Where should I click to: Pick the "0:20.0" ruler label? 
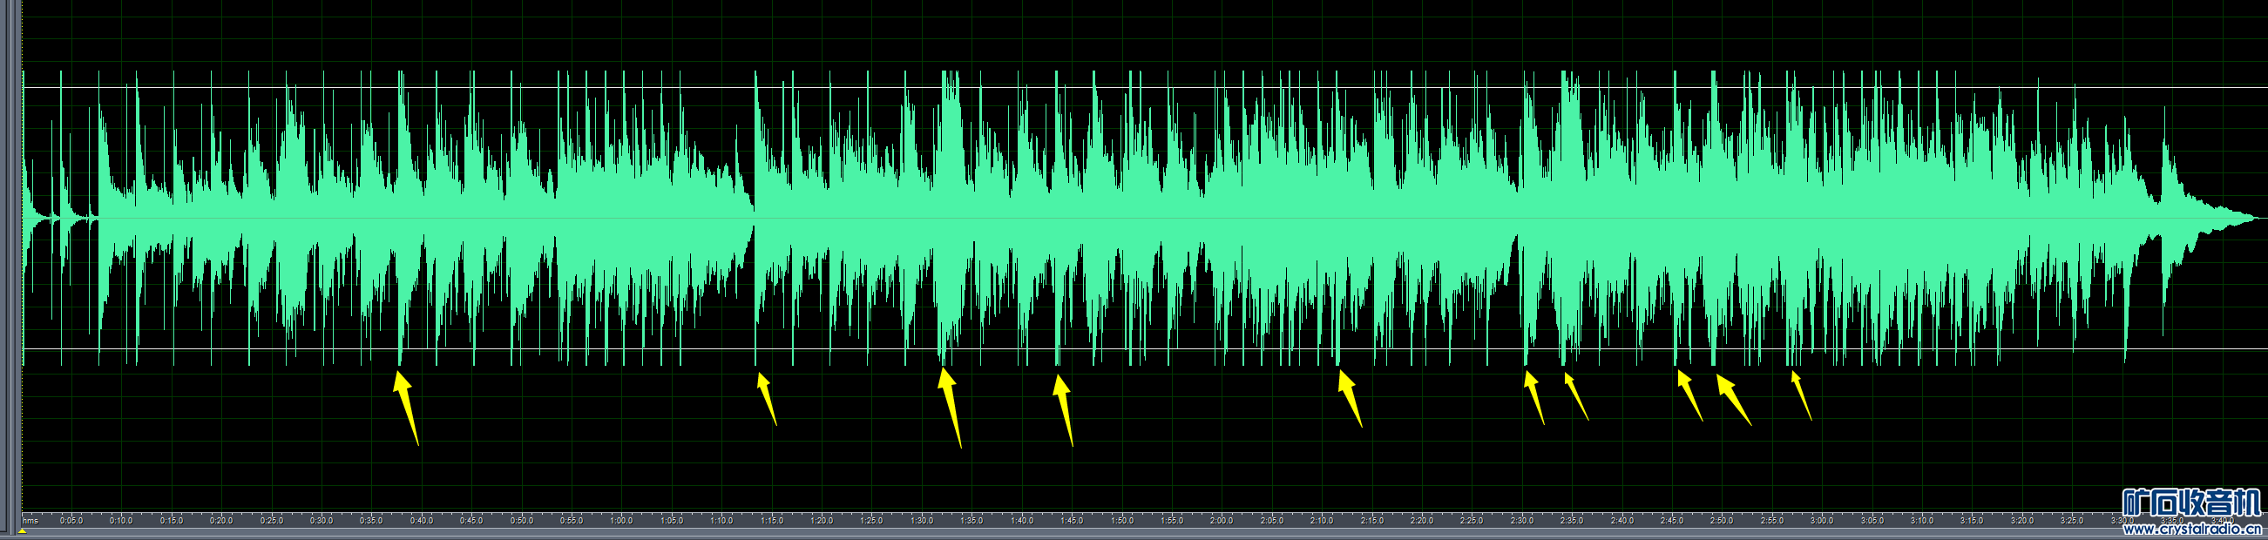pyautogui.click(x=222, y=521)
